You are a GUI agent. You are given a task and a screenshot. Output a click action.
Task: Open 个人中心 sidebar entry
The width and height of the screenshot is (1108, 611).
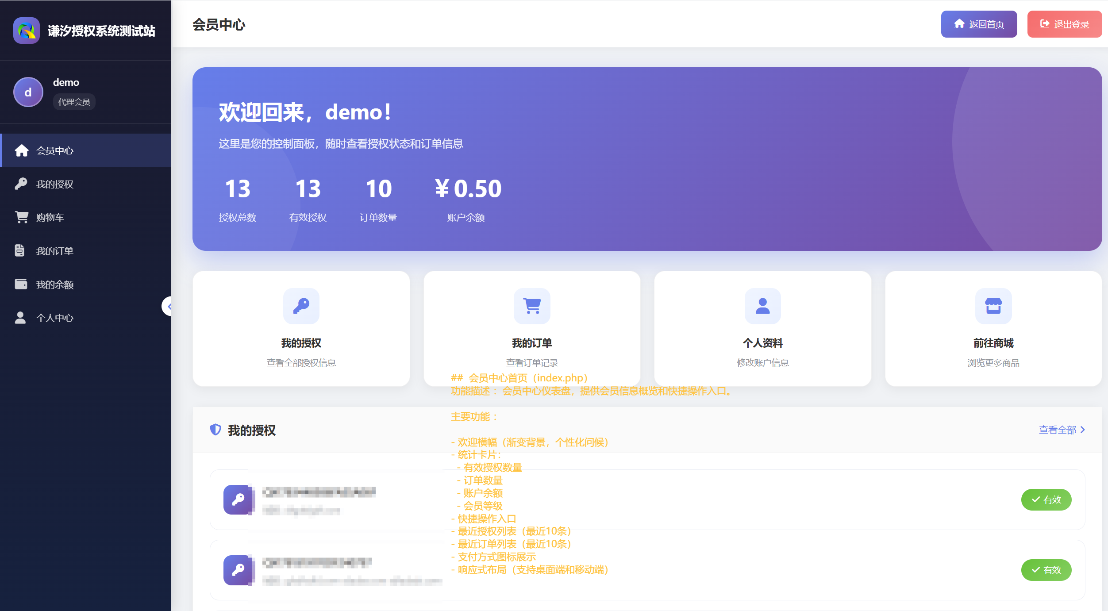click(x=86, y=318)
